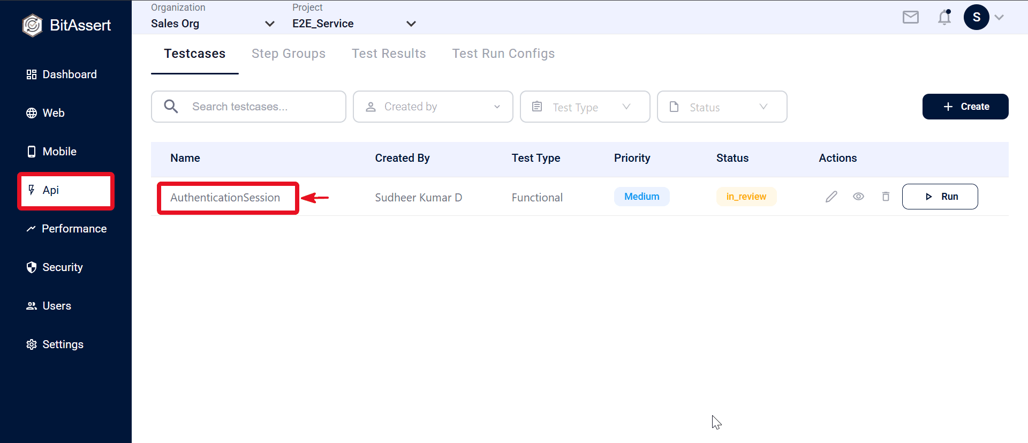Delete AuthenticationSession using the trash icon
1028x443 pixels.
[886, 197]
